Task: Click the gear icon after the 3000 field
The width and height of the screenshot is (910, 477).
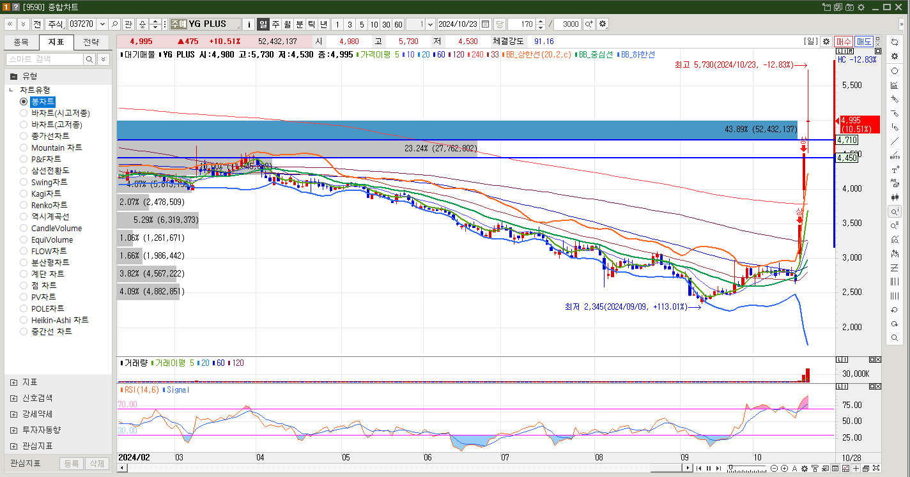Action: pos(603,24)
